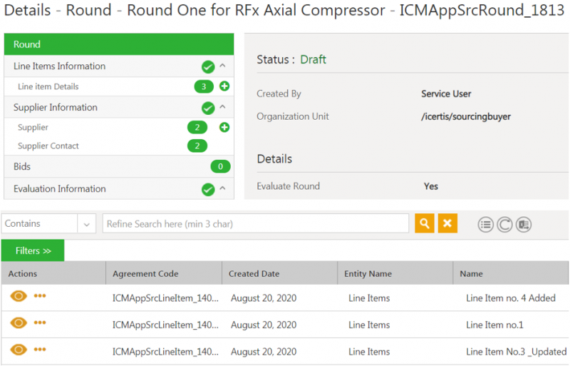Click the Draft status value
Image resolution: width=570 pixels, height=366 pixels.
313,59
